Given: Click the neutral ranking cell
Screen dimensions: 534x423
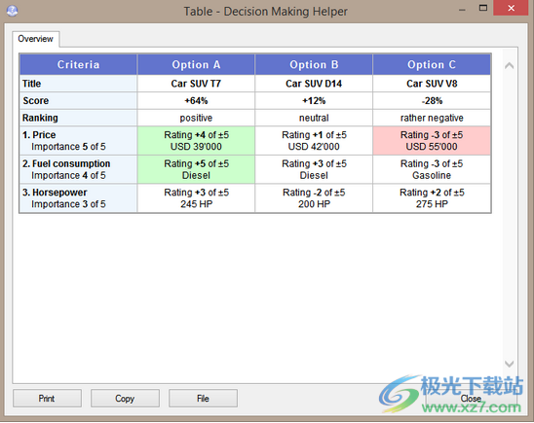Looking at the screenshot, I should pyautogui.click(x=314, y=118).
